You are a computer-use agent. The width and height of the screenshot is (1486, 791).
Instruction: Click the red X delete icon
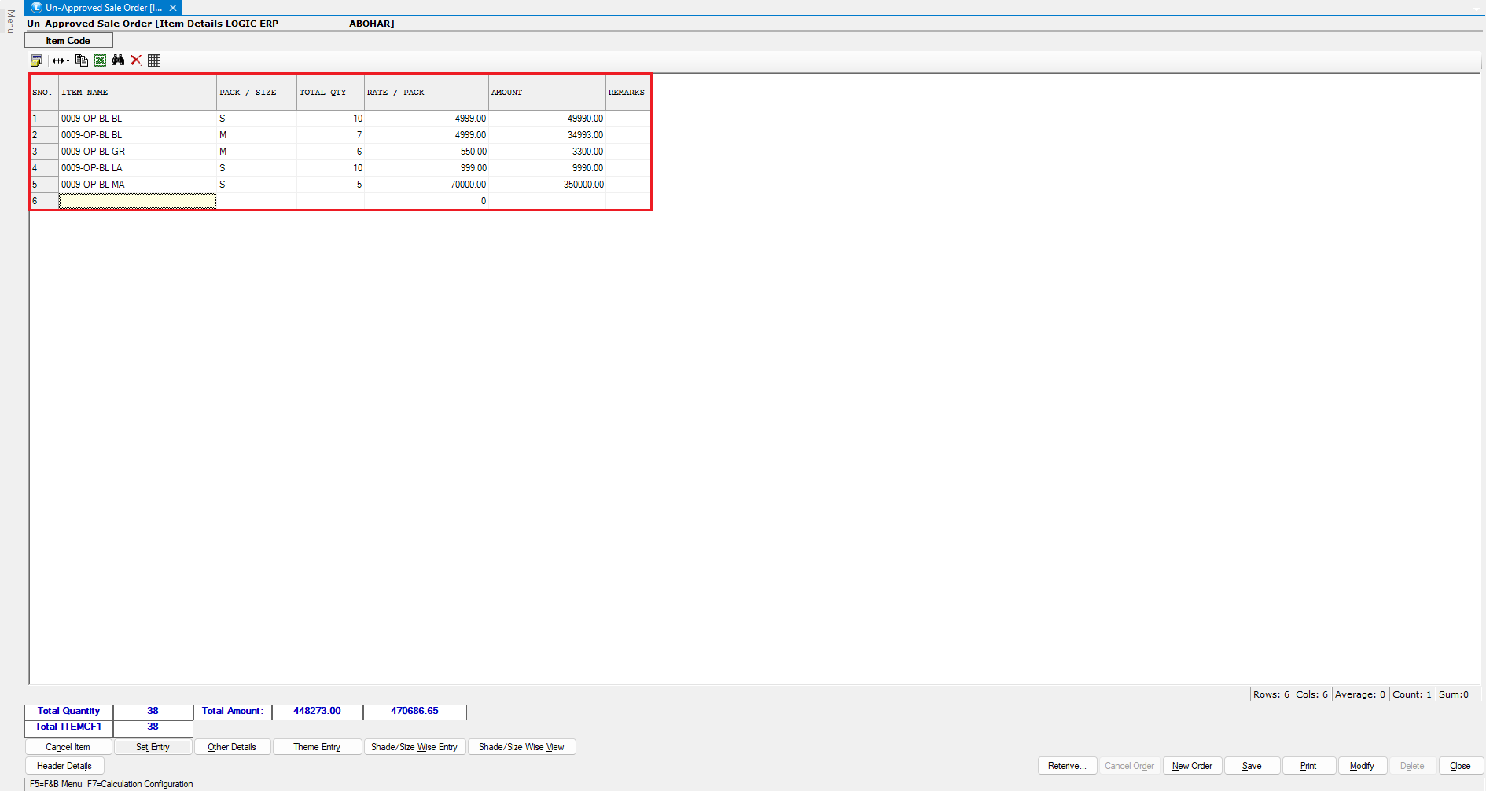coord(136,60)
